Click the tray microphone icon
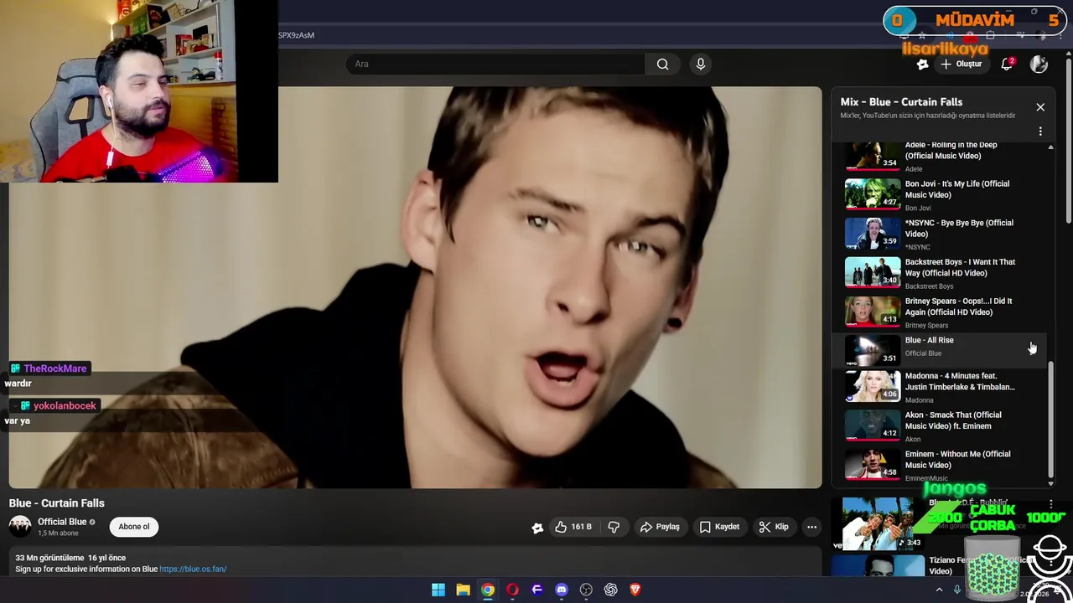Image resolution: width=1073 pixels, height=603 pixels. pos(956,590)
